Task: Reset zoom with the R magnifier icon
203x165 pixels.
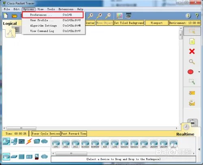Action: pos(99,16)
